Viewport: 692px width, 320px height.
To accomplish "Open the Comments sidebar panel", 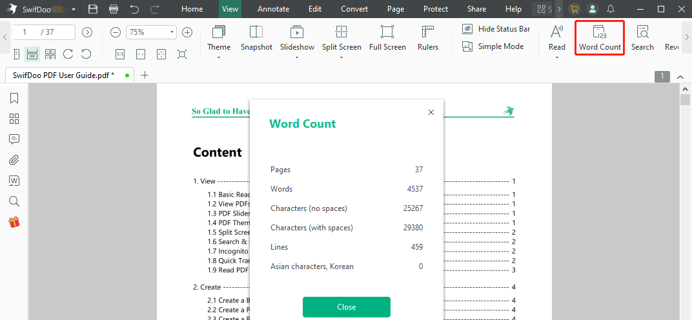I will (14, 139).
